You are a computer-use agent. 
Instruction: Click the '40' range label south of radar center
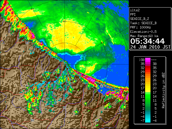point(64,107)
